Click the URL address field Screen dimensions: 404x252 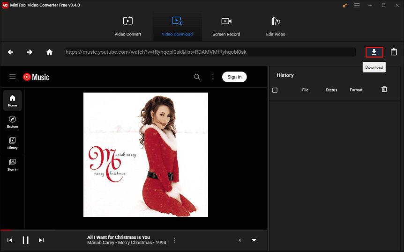pos(210,52)
